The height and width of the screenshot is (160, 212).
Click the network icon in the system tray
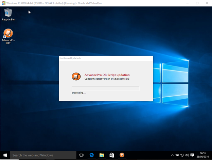coord(182,155)
